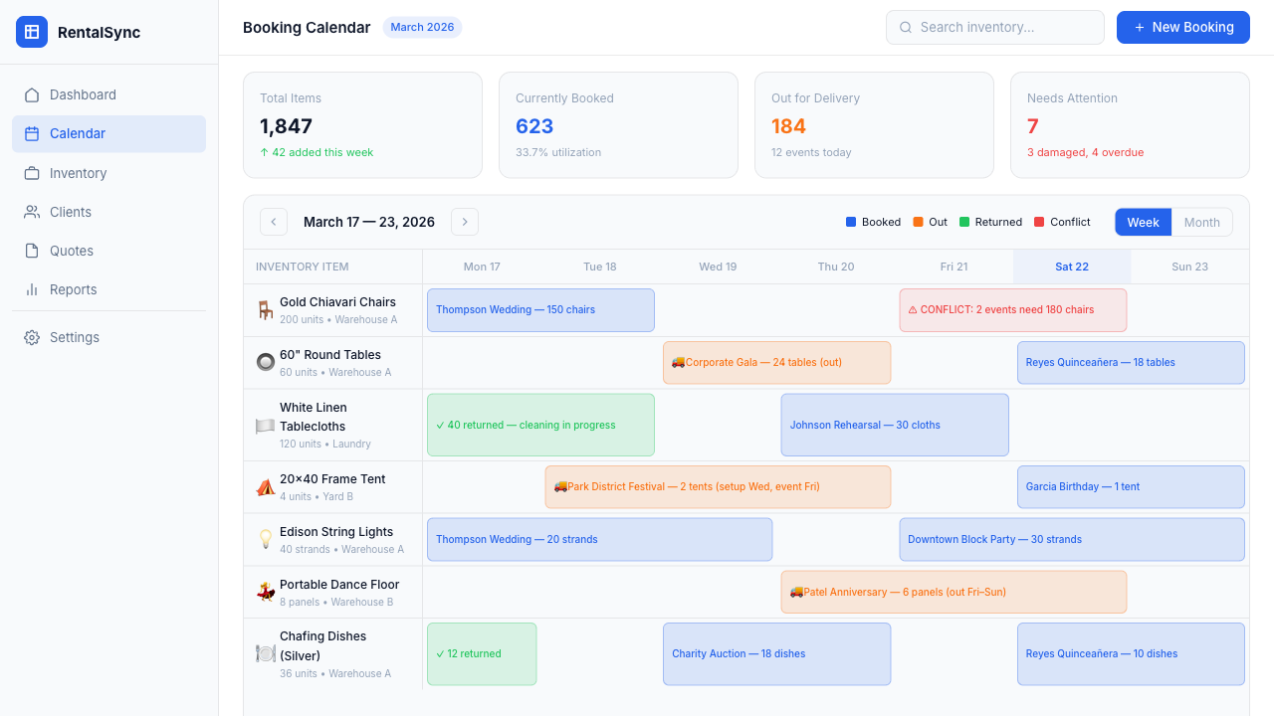Go to the next week
The image size is (1274, 716).
pos(465,222)
